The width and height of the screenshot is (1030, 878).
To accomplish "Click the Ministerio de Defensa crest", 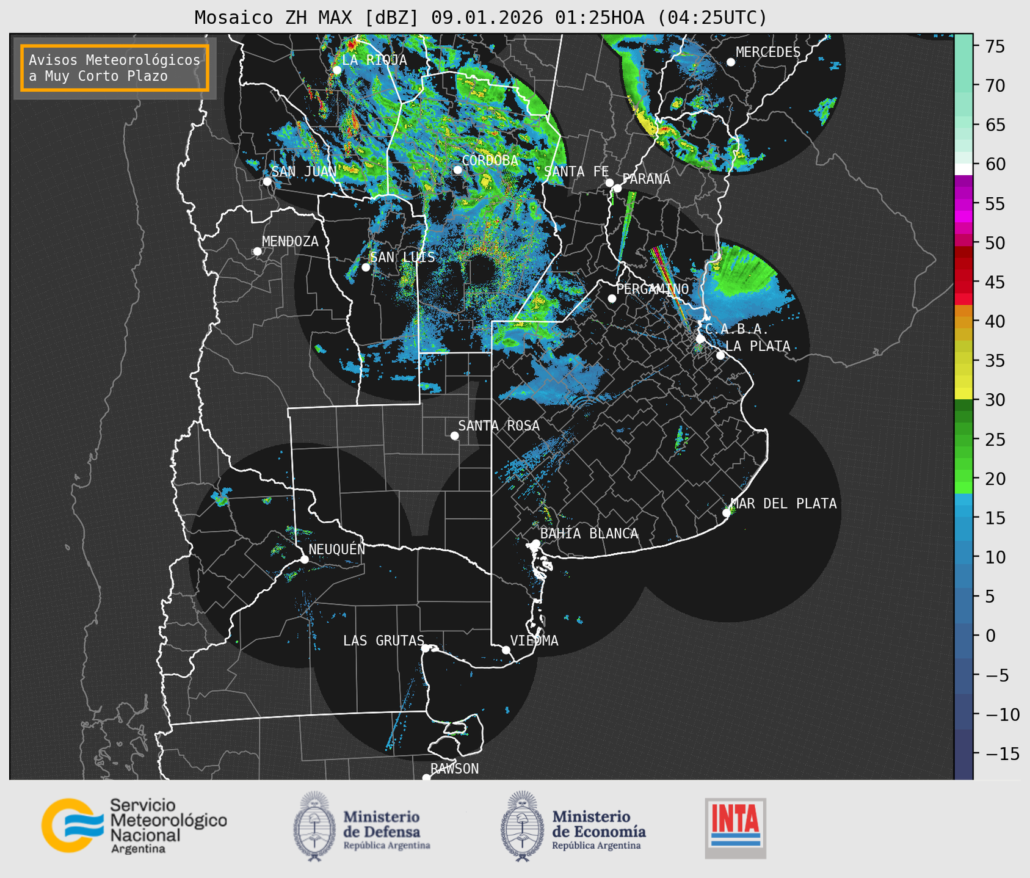I will [x=314, y=826].
